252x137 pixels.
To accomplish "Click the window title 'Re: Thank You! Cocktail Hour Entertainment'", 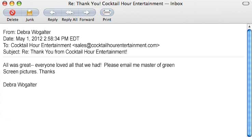I will click(116, 3).
